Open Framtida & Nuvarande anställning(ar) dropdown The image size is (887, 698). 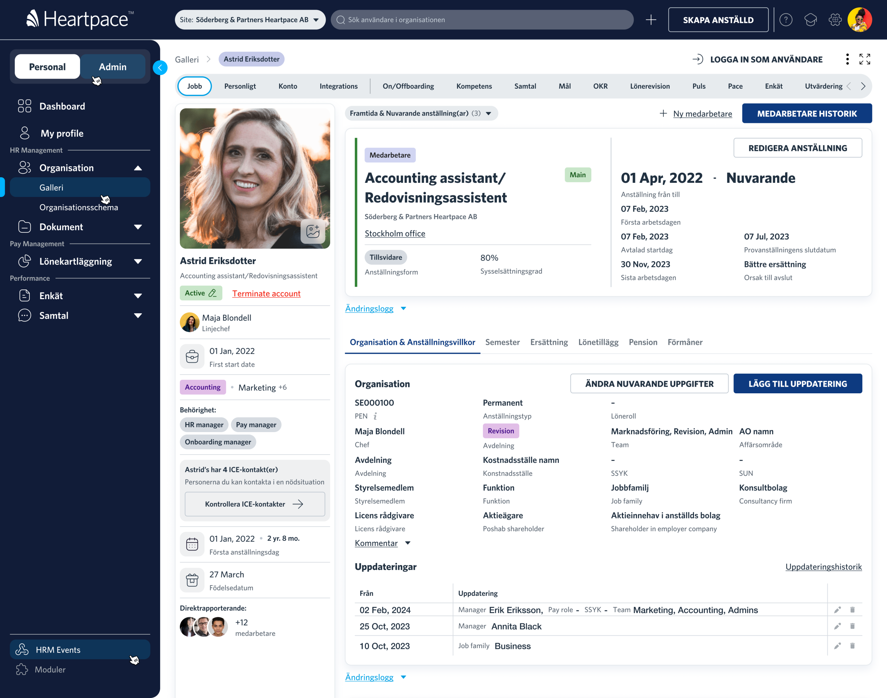click(421, 113)
